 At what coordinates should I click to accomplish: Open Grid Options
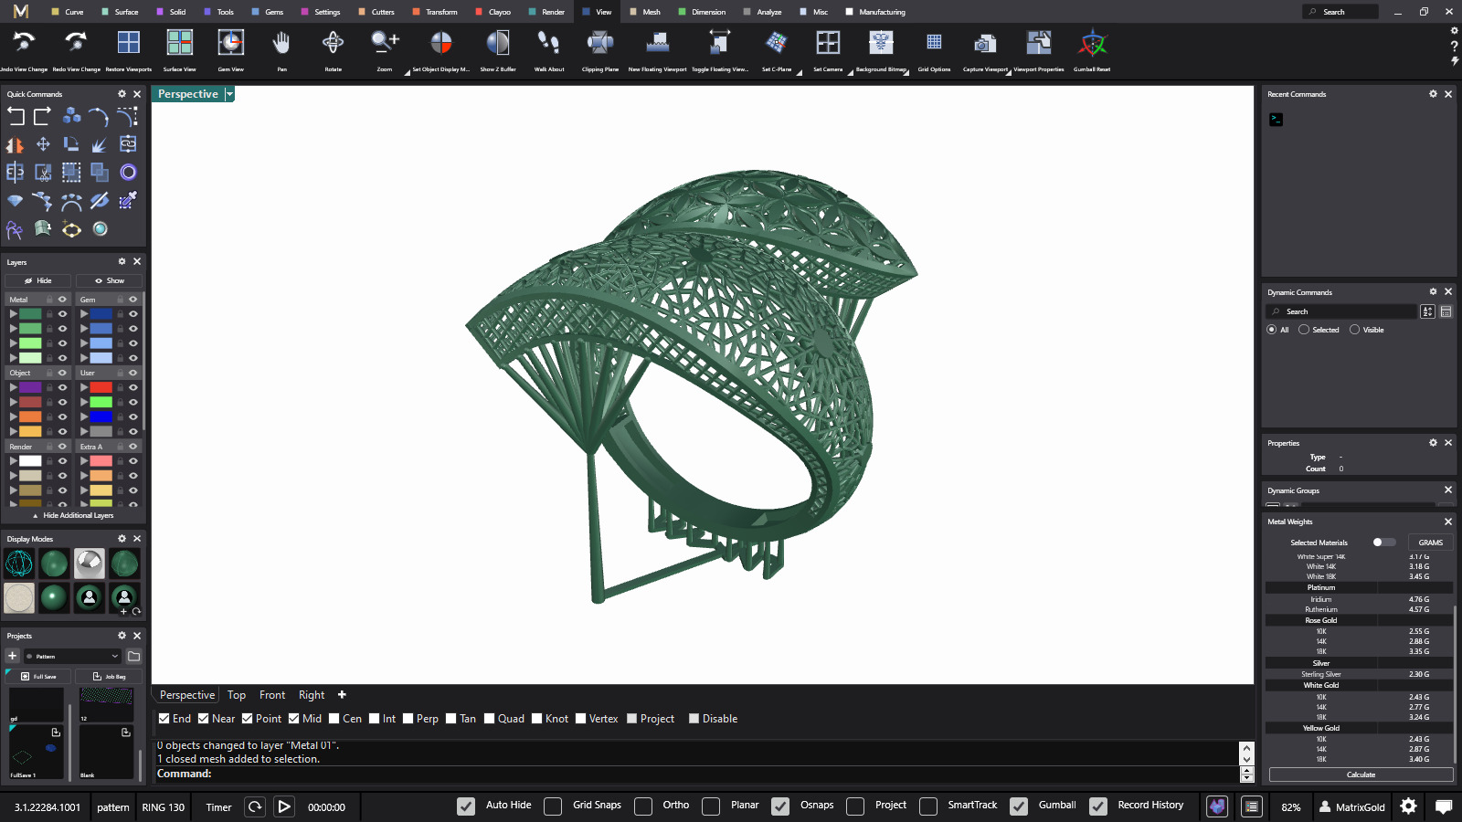pos(934,43)
